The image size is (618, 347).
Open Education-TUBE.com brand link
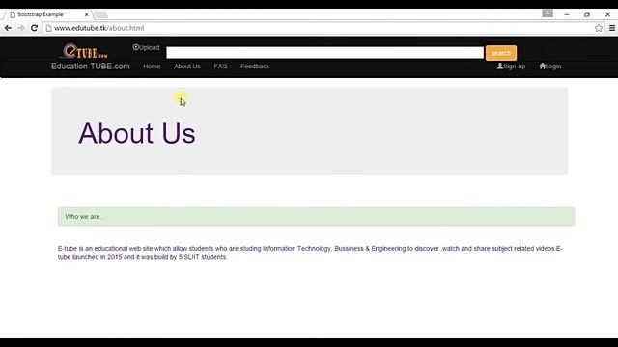pyautogui.click(x=90, y=67)
